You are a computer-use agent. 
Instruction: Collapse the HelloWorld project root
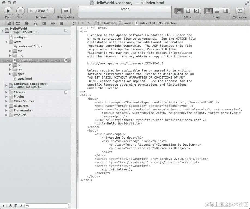2,30
